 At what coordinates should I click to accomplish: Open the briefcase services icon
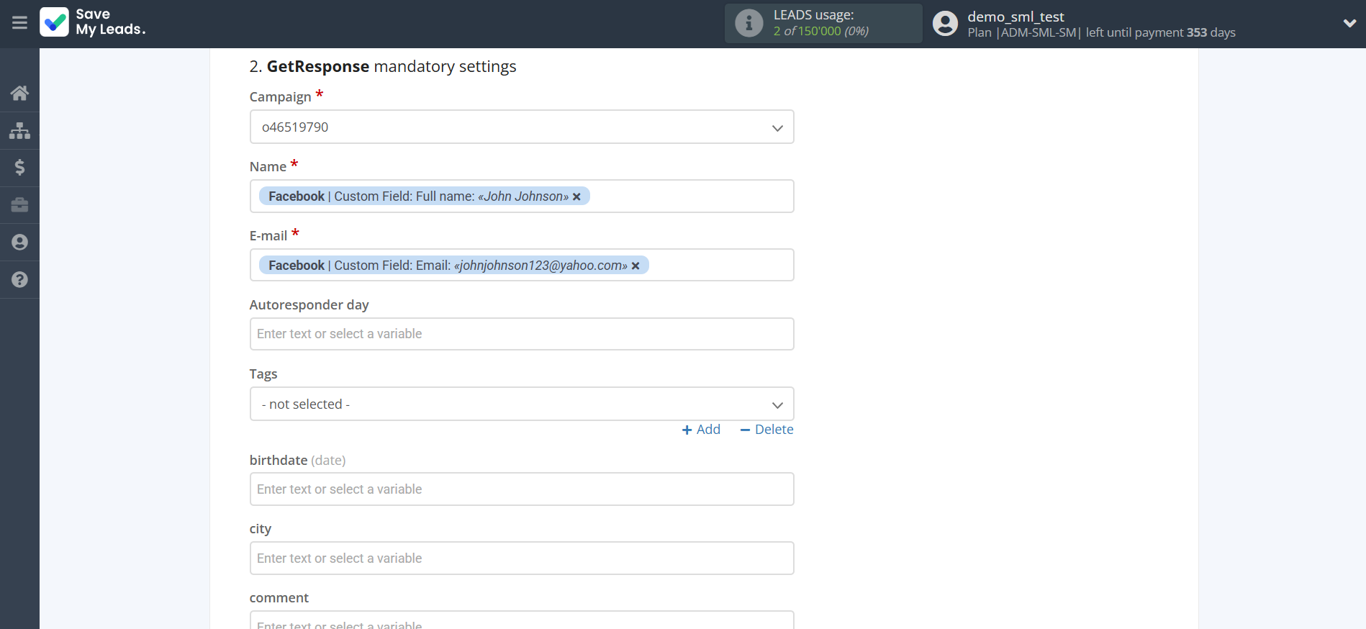19,205
